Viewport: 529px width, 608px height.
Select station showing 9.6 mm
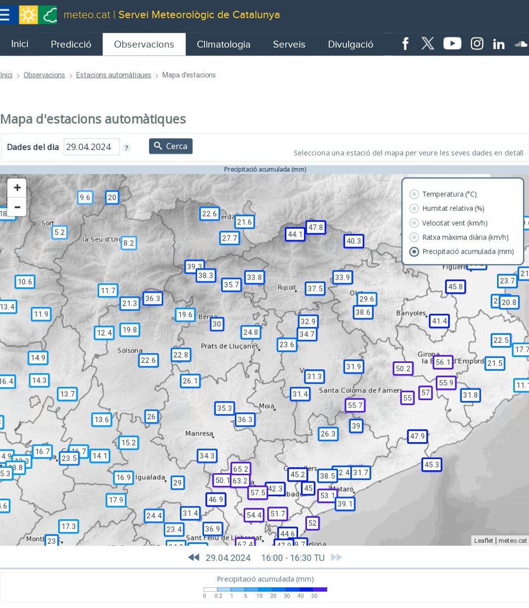(85, 198)
